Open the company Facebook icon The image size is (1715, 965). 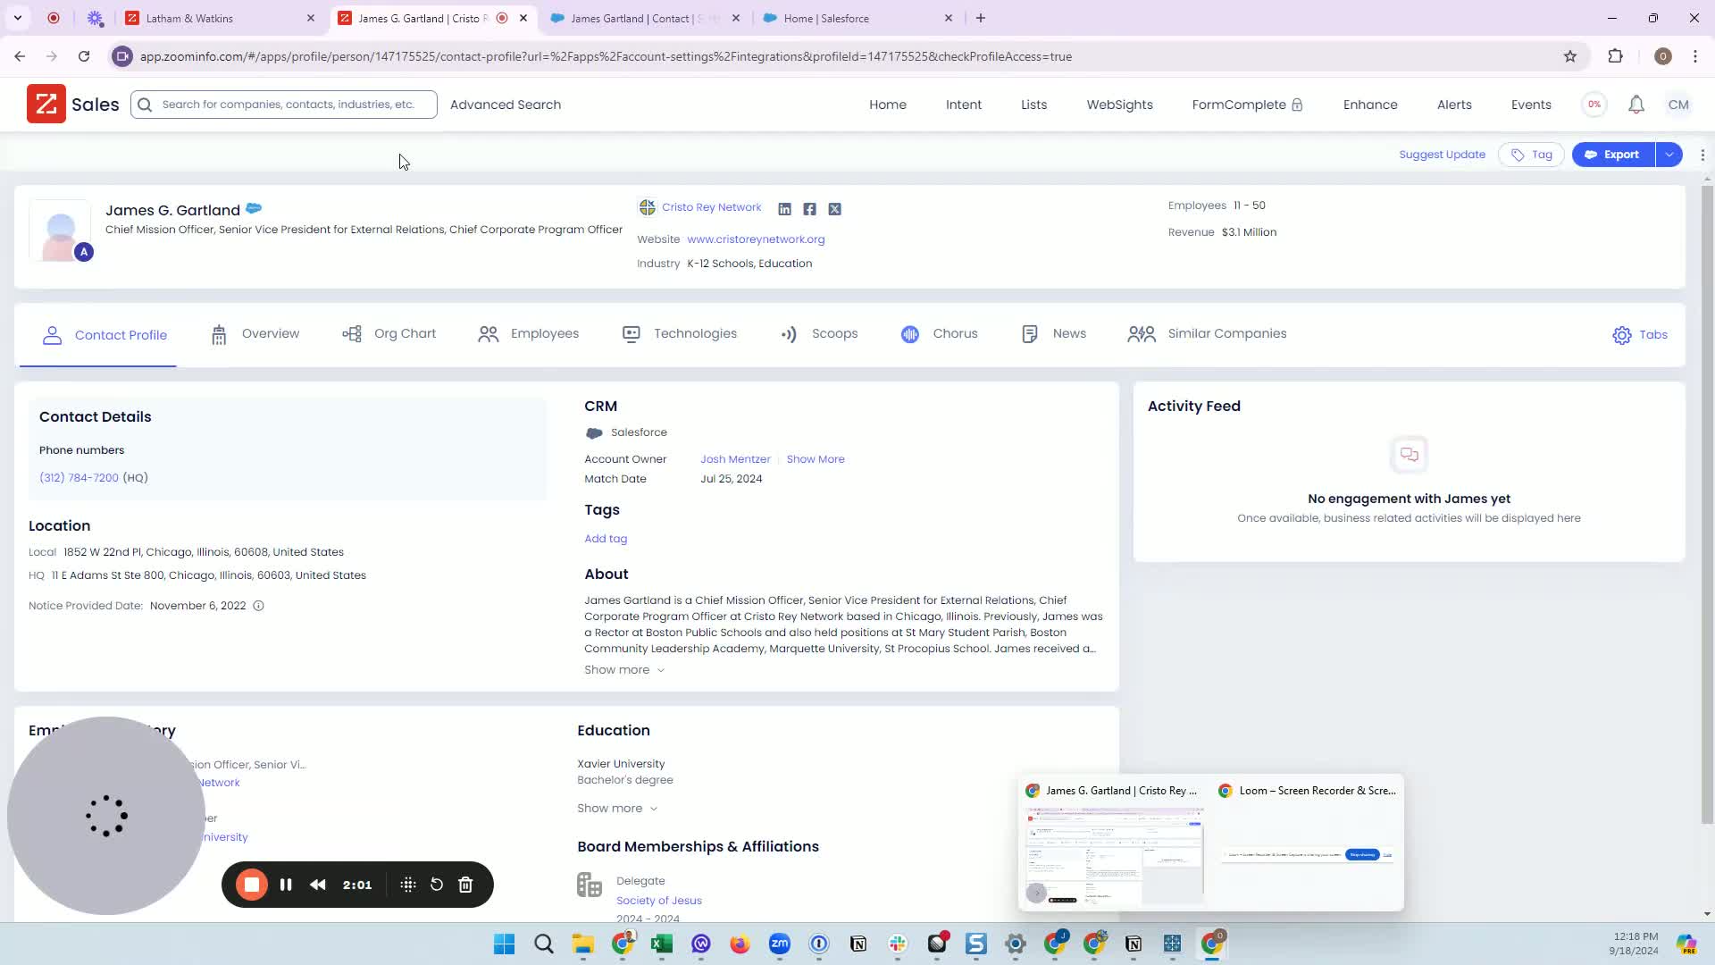[x=809, y=209]
